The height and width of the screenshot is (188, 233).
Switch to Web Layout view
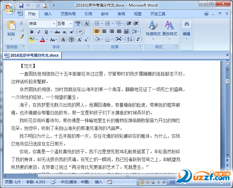(x=153, y=182)
